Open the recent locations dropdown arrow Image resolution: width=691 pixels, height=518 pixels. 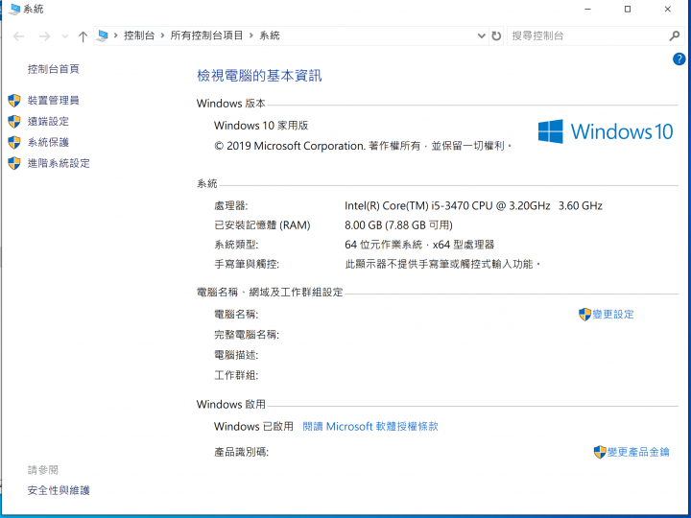coord(65,36)
